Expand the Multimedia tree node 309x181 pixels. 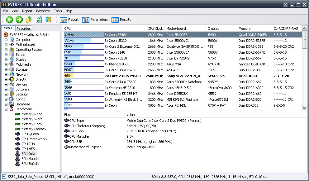pos(6,64)
